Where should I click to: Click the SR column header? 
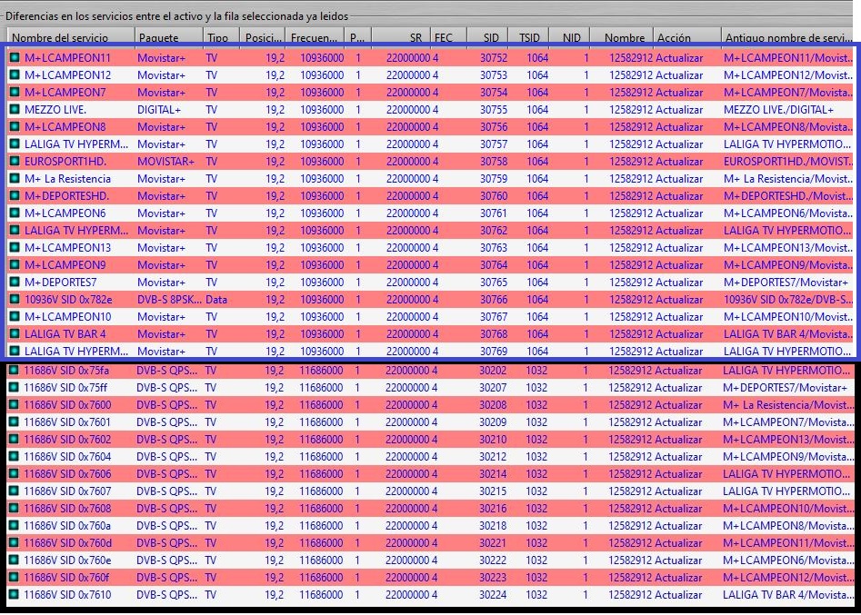(401, 37)
